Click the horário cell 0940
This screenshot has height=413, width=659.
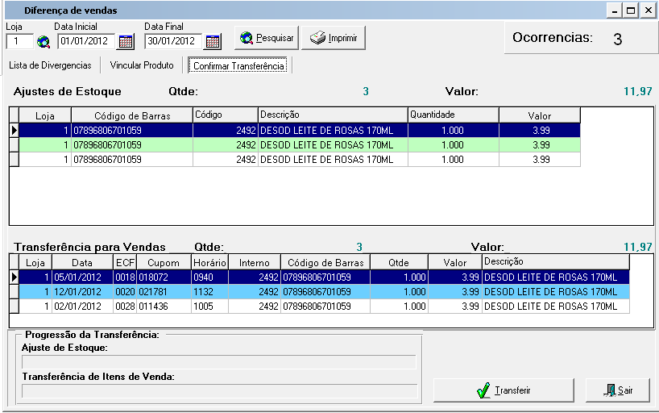(209, 277)
